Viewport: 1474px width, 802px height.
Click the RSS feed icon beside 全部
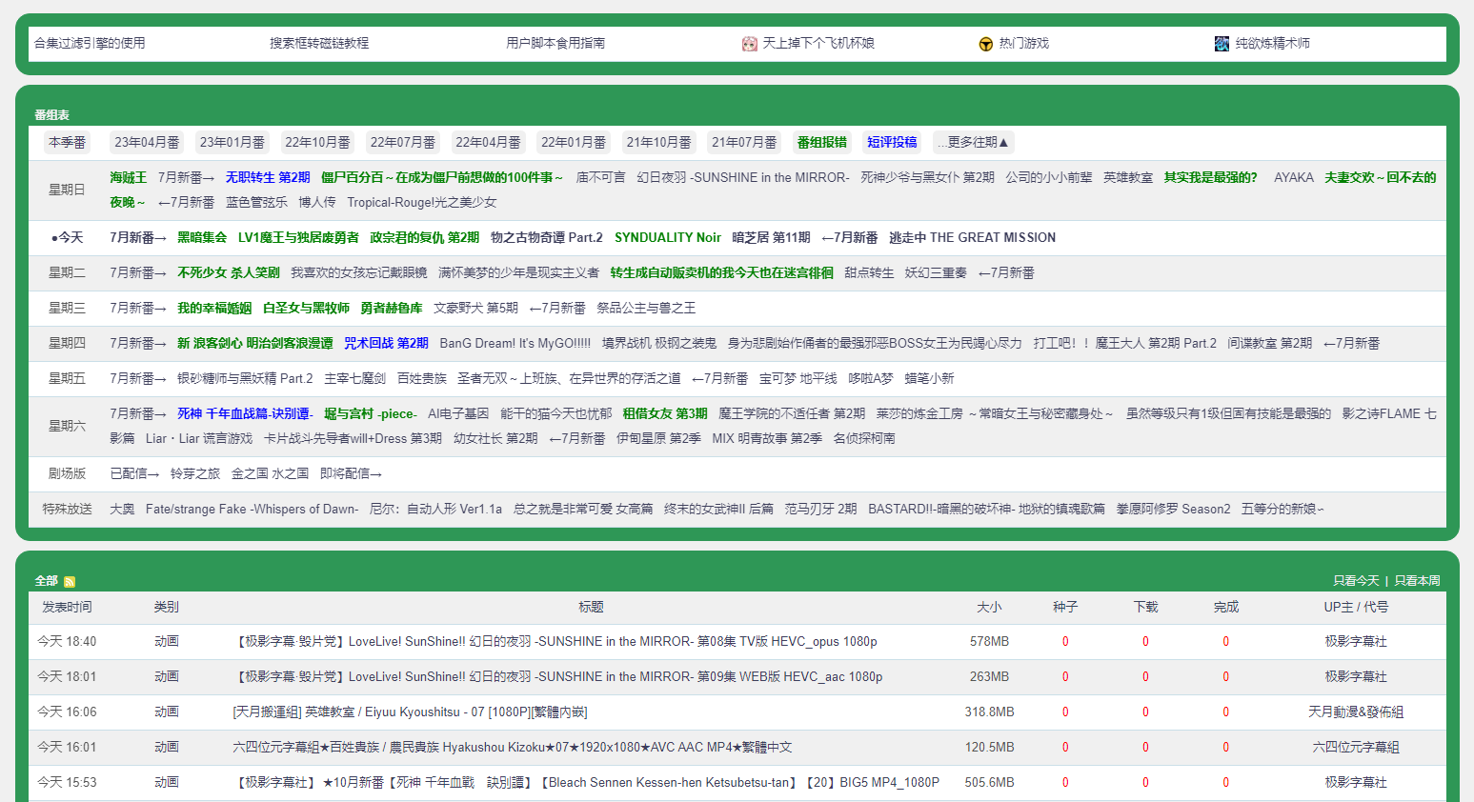click(70, 581)
